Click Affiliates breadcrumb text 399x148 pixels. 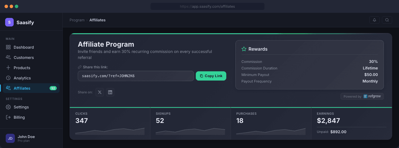point(97,20)
